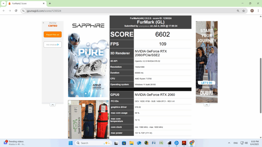Open the Chrome profile avatar
The width and height of the screenshot is (262, 147).
coord(252,11)
